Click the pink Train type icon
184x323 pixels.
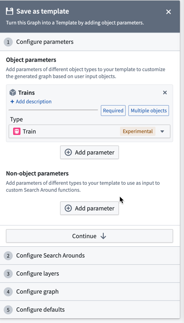click(x=17, y=131)
